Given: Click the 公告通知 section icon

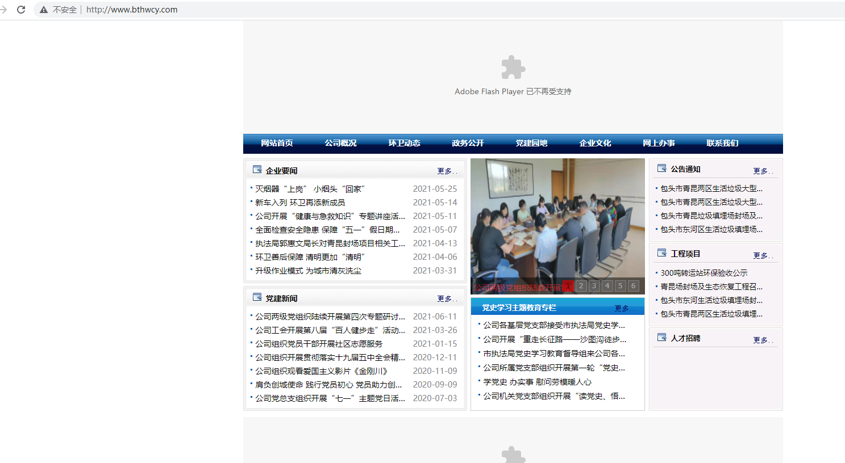Looking at the screenshot, I should pos(661,169).
